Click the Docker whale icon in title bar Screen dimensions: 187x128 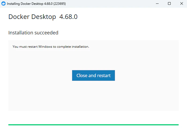pyautogui.click(x=3, y=3)
